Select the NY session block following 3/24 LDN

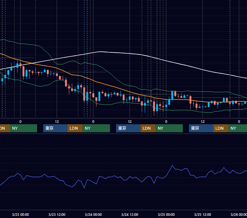pyautogui.click(x=169, y=128)
